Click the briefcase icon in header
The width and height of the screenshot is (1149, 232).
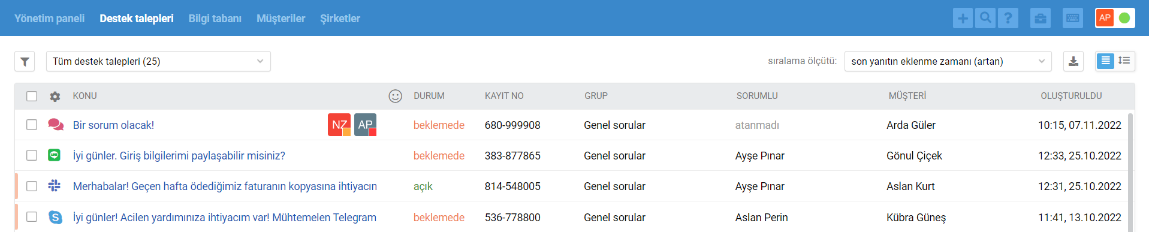(1041, 18)
